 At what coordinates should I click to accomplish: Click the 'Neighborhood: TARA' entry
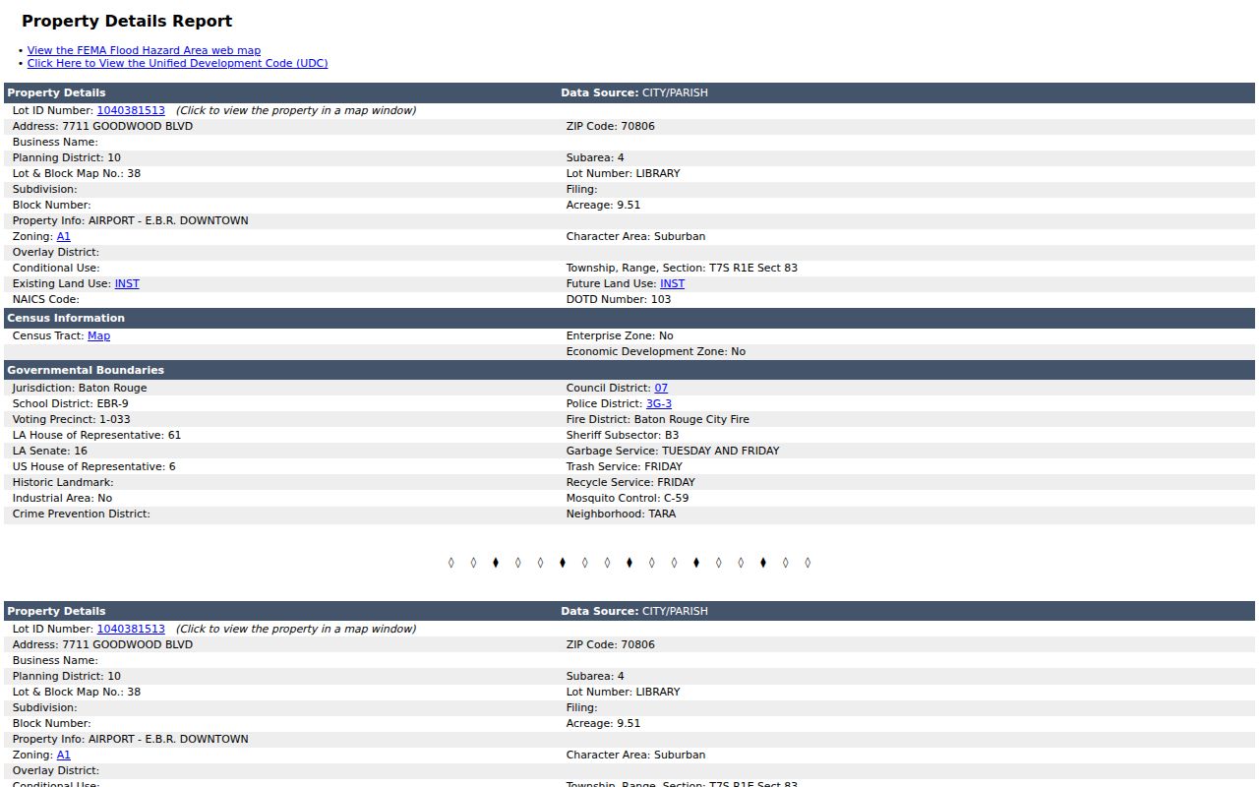tap(622, 514)
